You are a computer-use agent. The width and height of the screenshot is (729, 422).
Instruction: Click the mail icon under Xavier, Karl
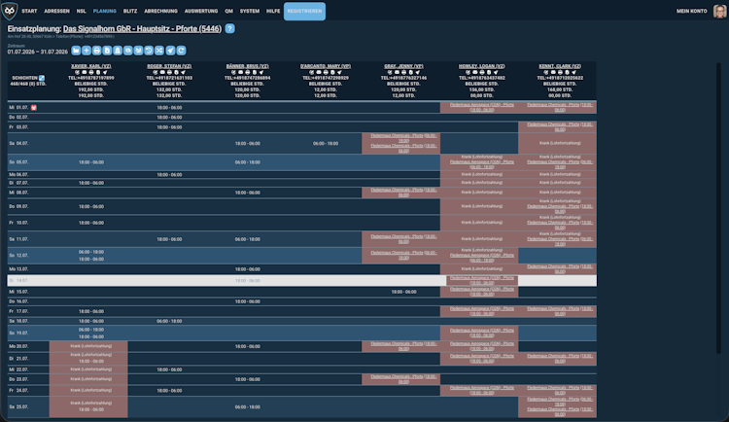click(x=85, y=72)
